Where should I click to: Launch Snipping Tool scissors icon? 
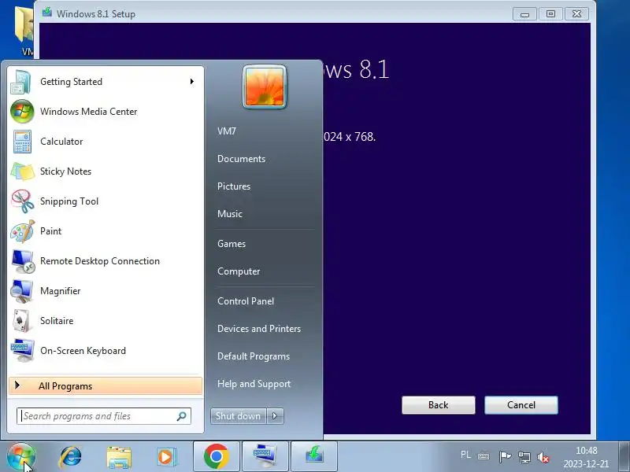click(22, 201)
